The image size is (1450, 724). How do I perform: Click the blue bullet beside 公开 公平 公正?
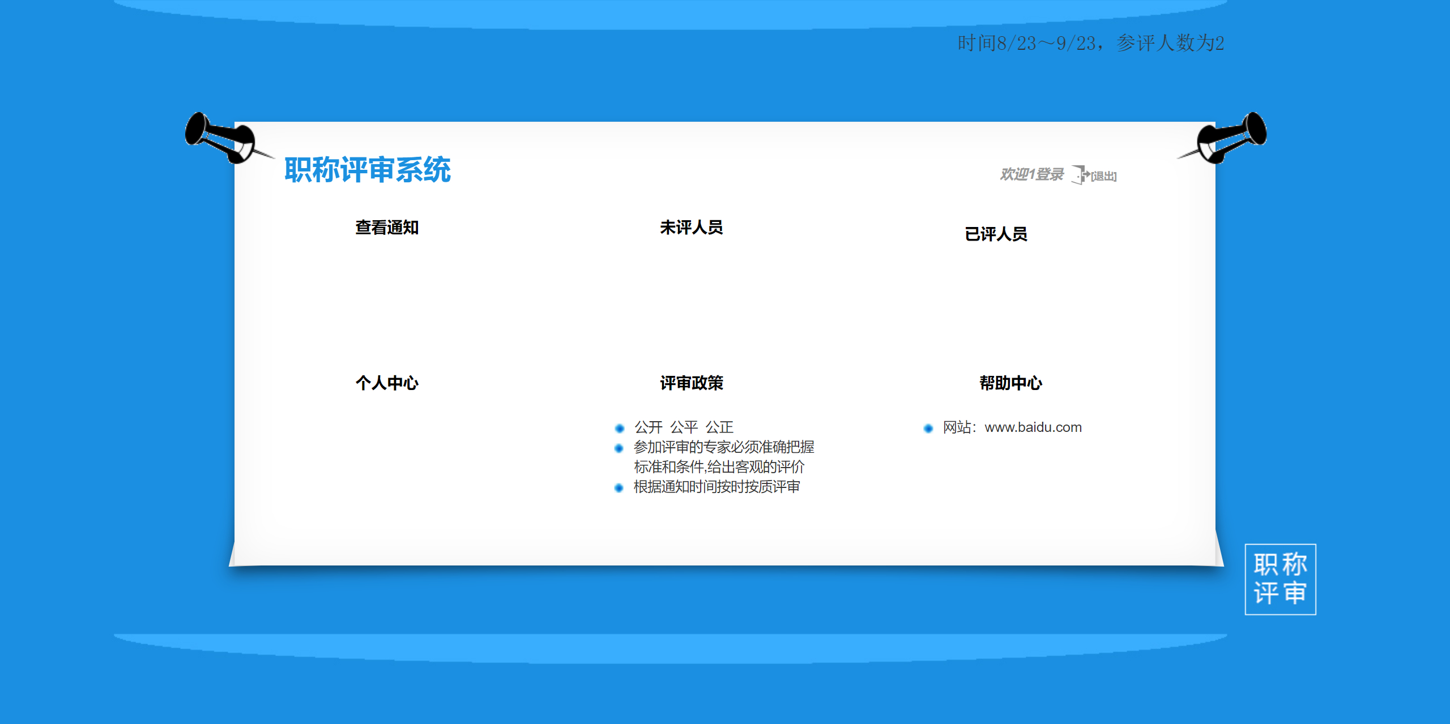point(619,429)
